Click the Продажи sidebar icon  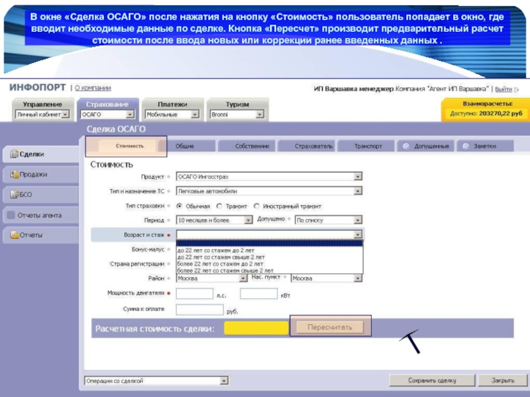[x=14, y=174]
